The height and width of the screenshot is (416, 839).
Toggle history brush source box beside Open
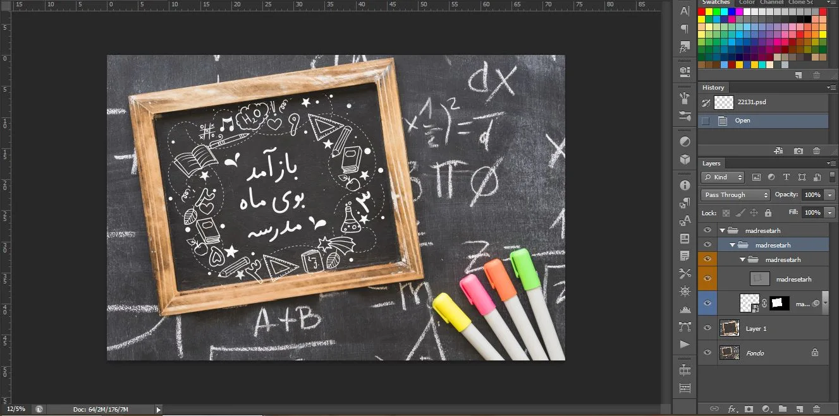point(706,121)
